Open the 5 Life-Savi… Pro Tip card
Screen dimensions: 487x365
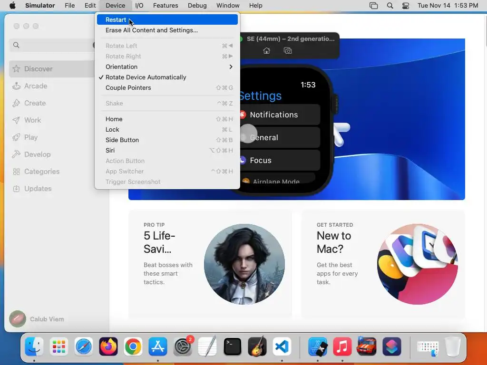210,264
